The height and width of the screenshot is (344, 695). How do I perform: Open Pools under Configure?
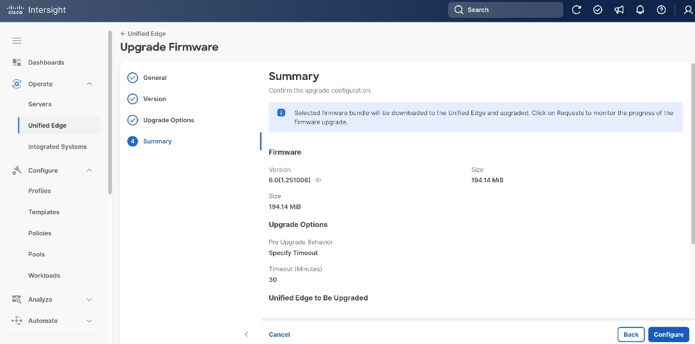point(36,254)
